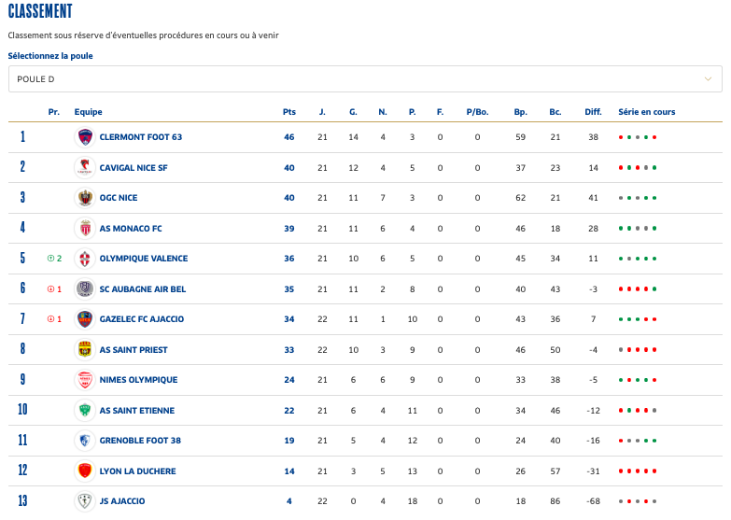Click the Clermont Foot 63 club logo
This screenshot has width=731, height=520.
tap(85, 137)
